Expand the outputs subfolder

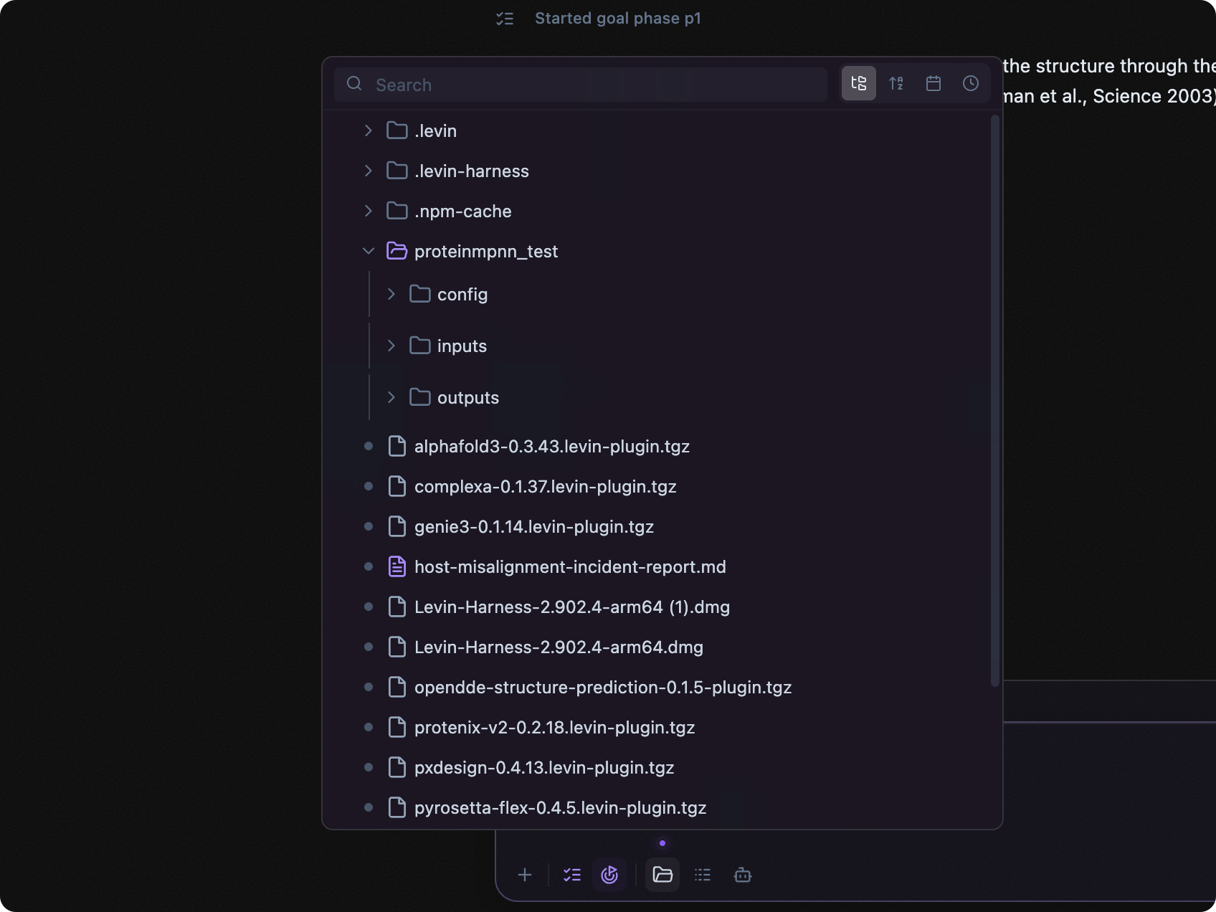point(391,397)
